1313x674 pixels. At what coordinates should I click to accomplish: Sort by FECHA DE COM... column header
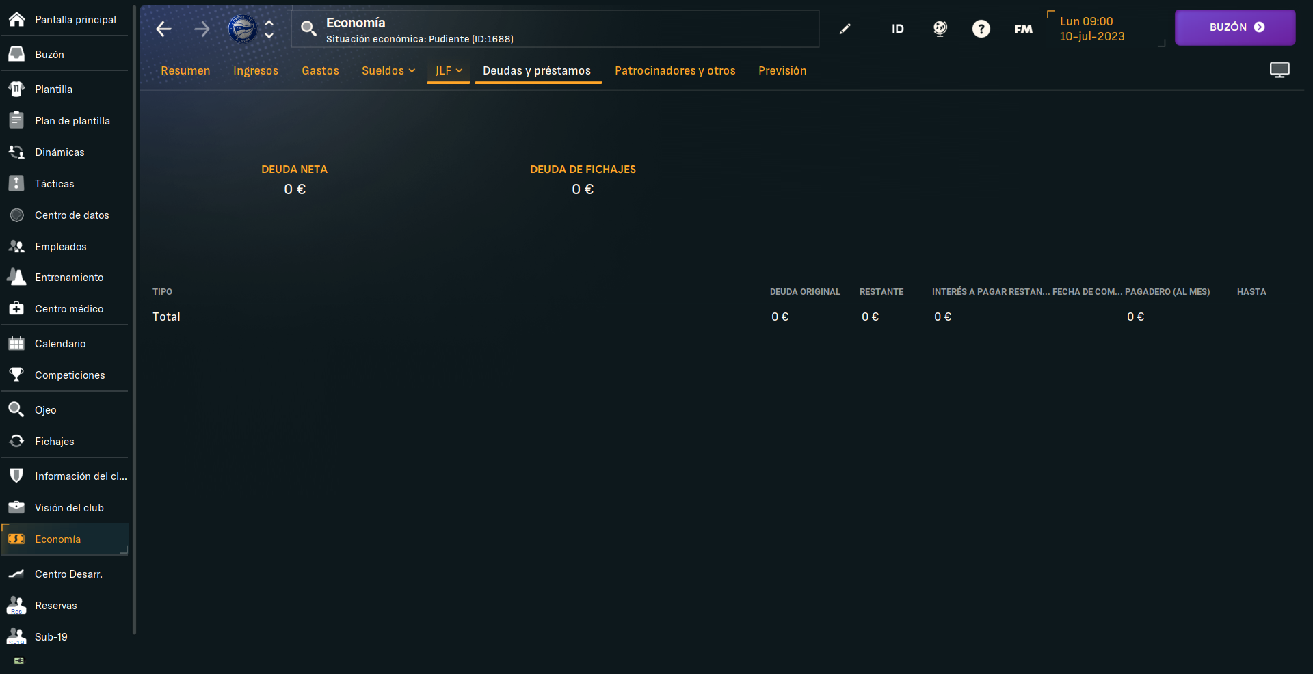[1087, 292]
